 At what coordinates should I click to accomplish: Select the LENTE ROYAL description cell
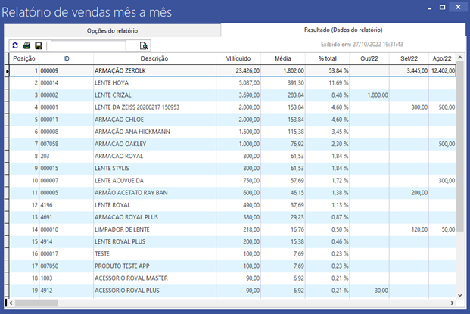point(154,205)
